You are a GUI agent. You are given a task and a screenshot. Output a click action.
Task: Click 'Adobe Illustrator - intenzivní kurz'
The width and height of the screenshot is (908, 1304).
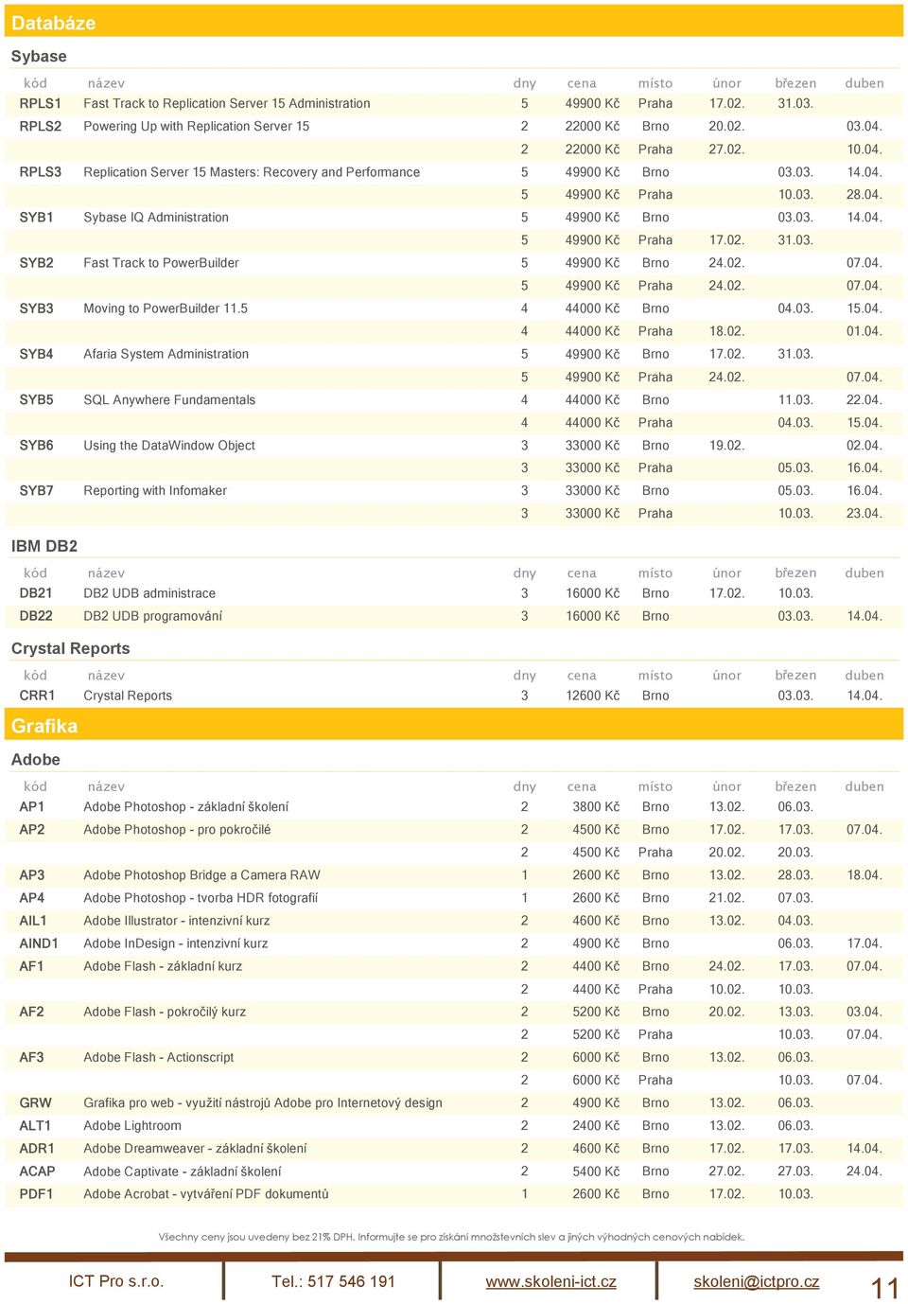(x=177, y=921)
